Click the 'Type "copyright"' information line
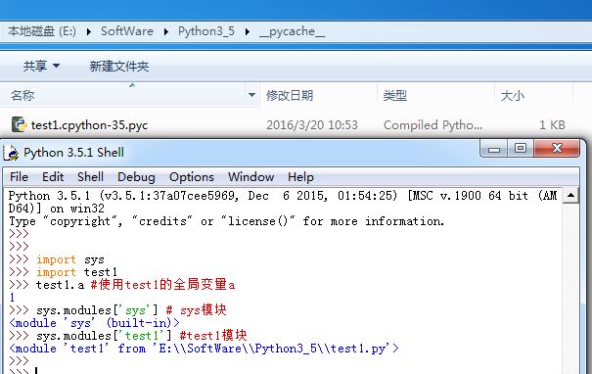Screen dimensions: 592x374 227,221
